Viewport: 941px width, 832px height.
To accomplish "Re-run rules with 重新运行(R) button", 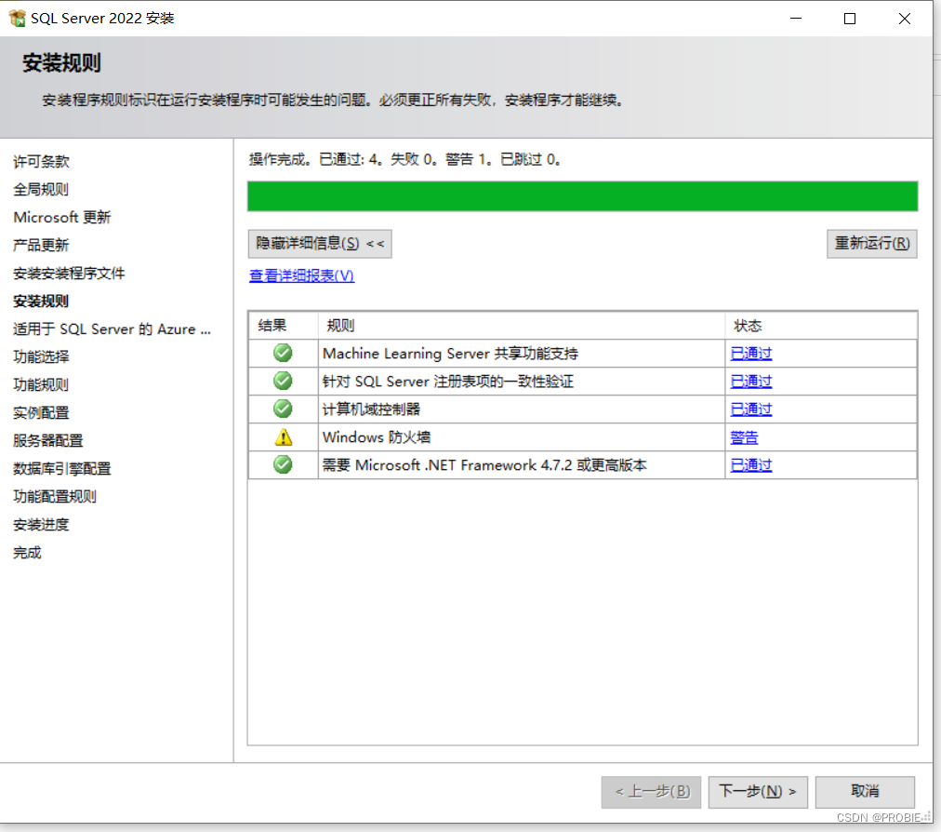I will (x=871, y=243).
